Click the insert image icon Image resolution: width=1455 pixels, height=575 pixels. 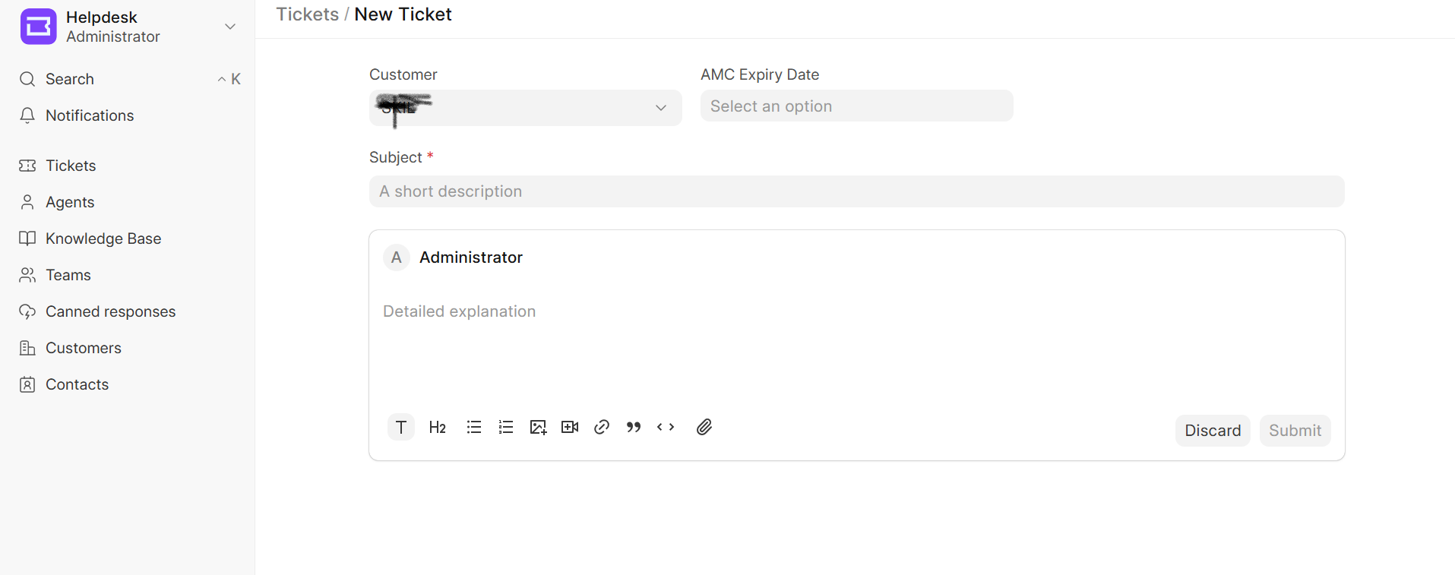(x=538, y=427)
